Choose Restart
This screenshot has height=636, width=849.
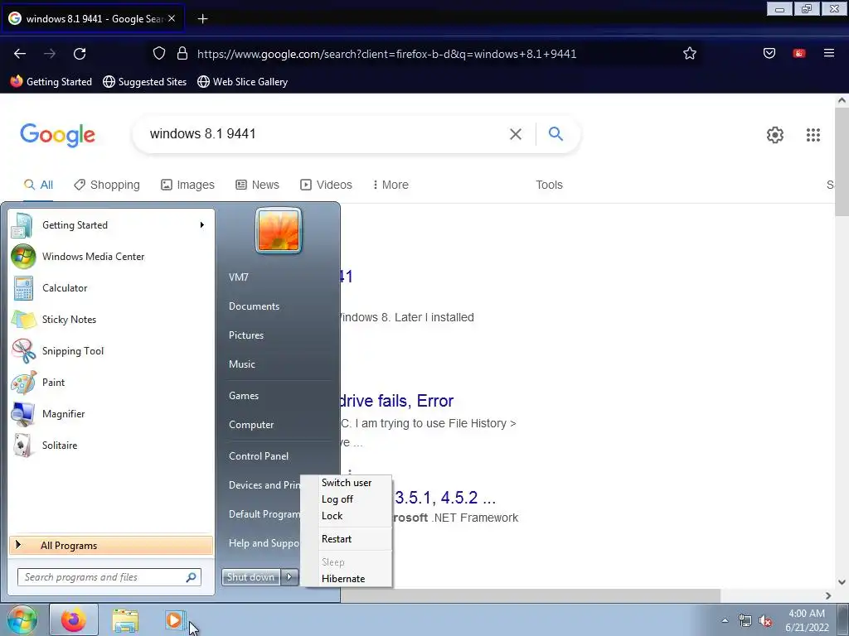(x=347, y=539)
